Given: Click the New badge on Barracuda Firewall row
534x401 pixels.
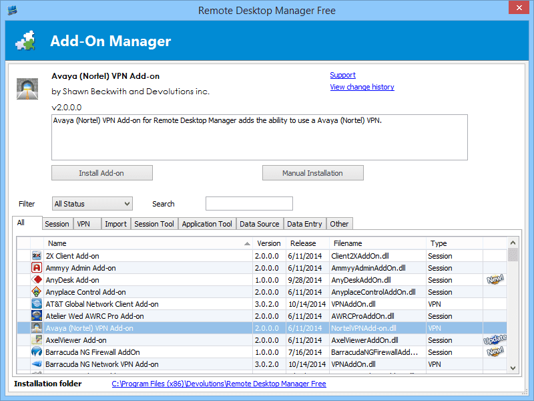Looking at the screenshot, I should pos(495,352).
